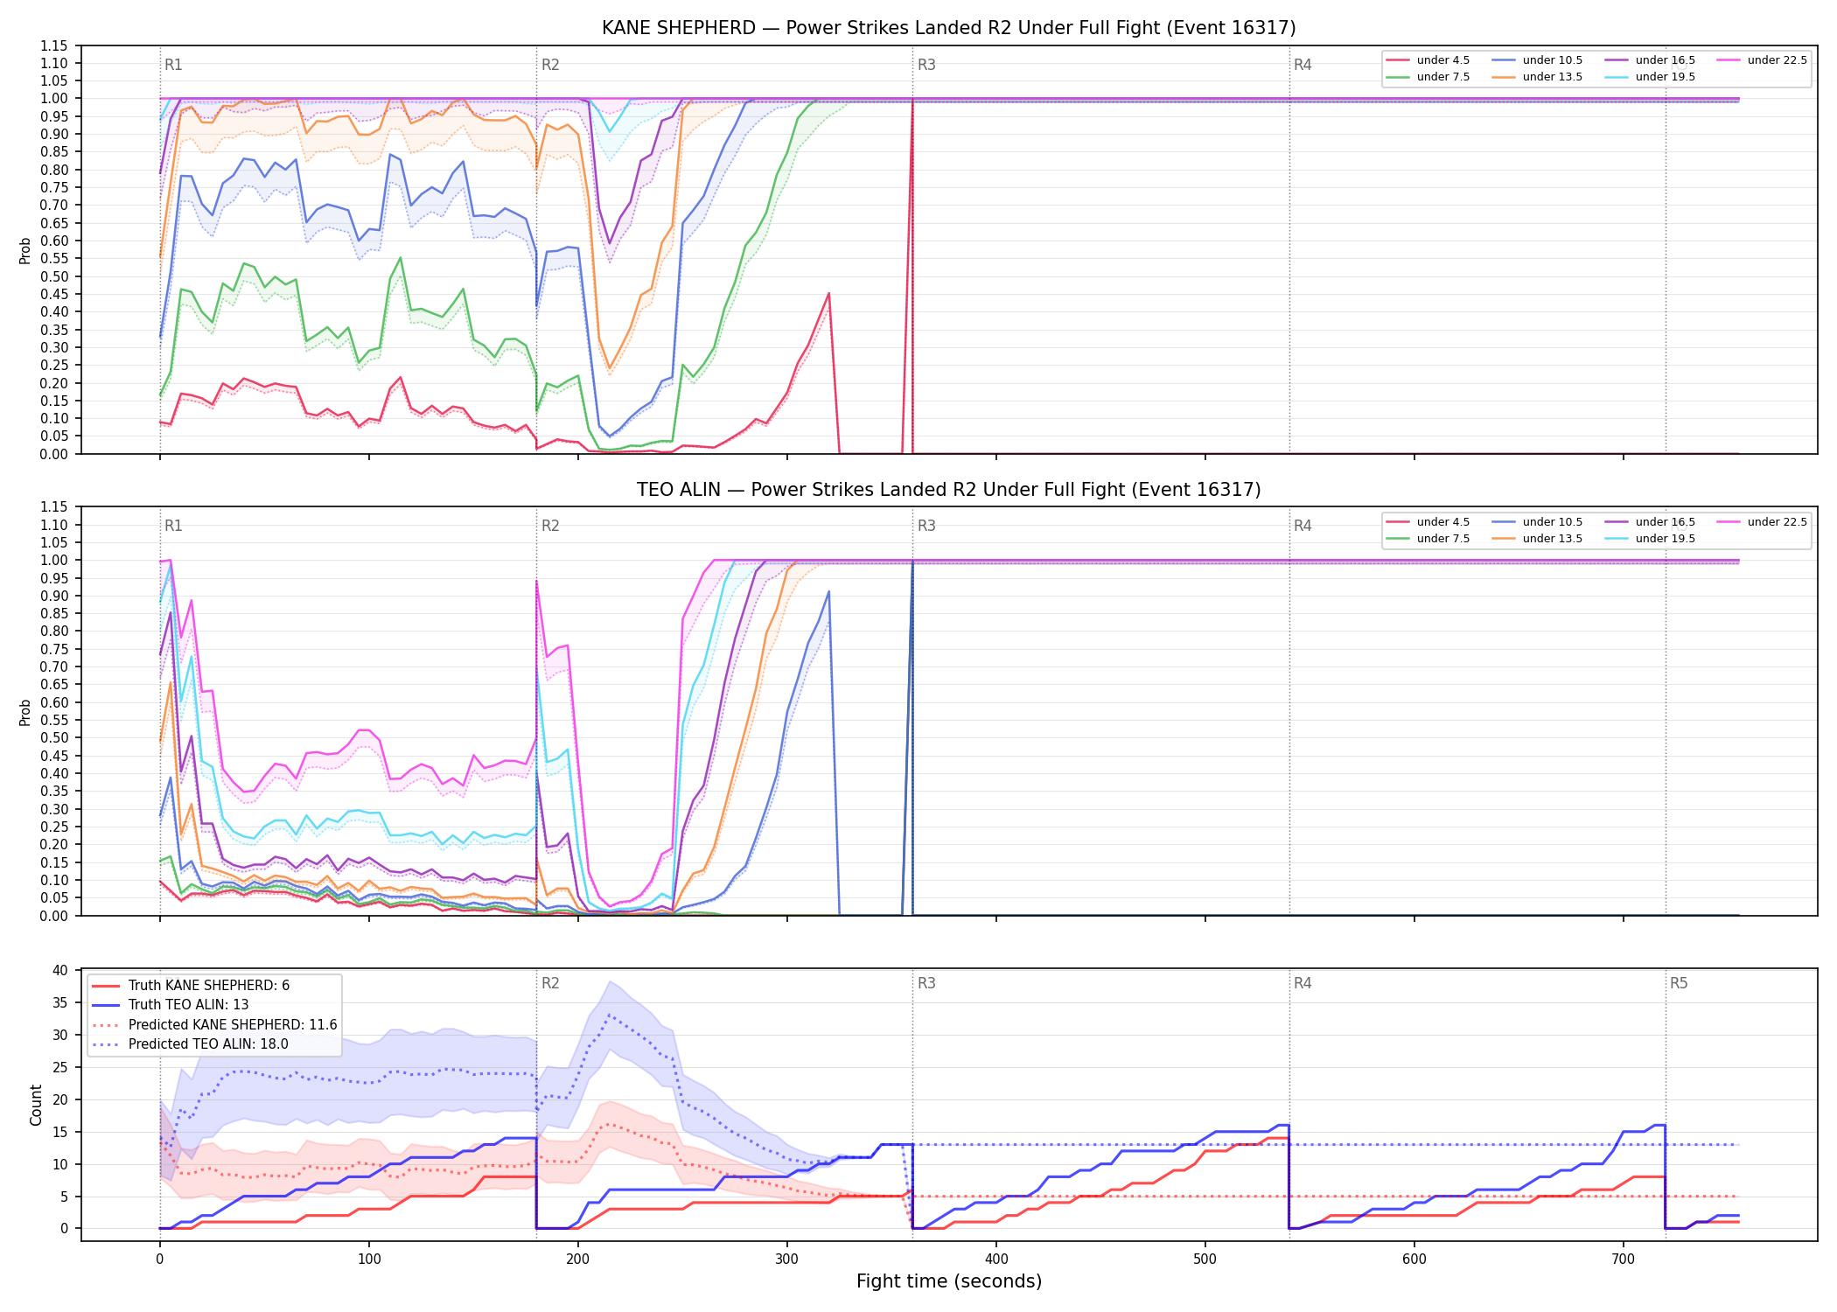Click y-tick 0.50 on Kane Shepherd chart
The image size is (1837, 1312).
click(54, 276)
